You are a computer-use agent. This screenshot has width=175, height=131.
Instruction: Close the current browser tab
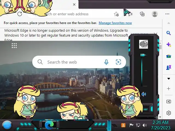[x=74, y=5]
